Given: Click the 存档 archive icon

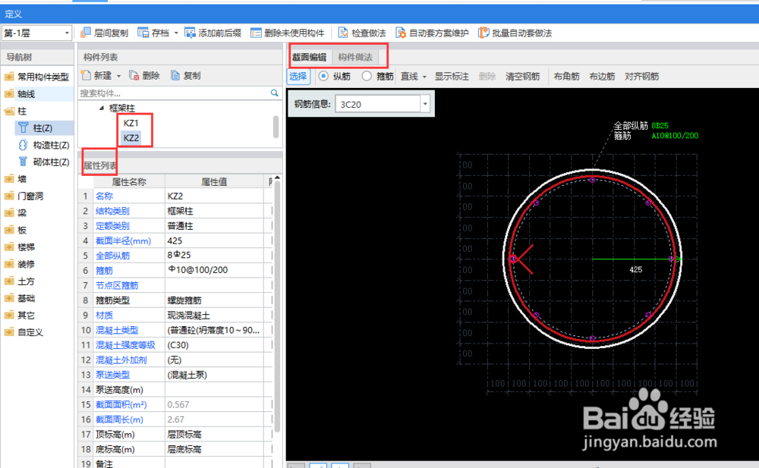Looking at the screenshot, I should 143,33.
